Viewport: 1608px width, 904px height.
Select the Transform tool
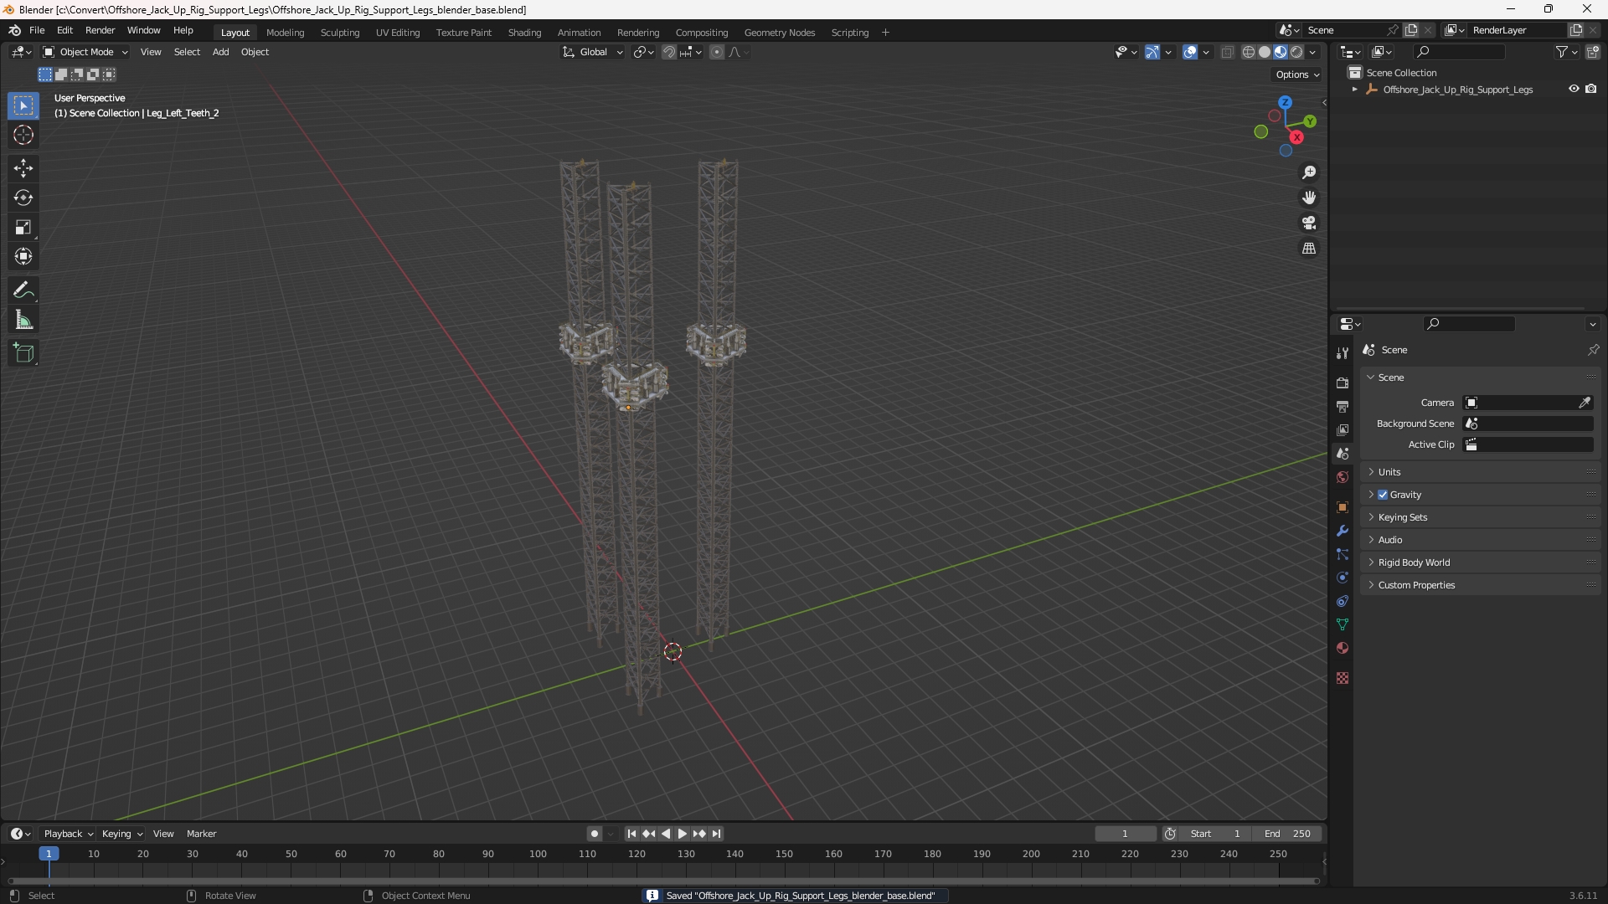coord(23,256)
